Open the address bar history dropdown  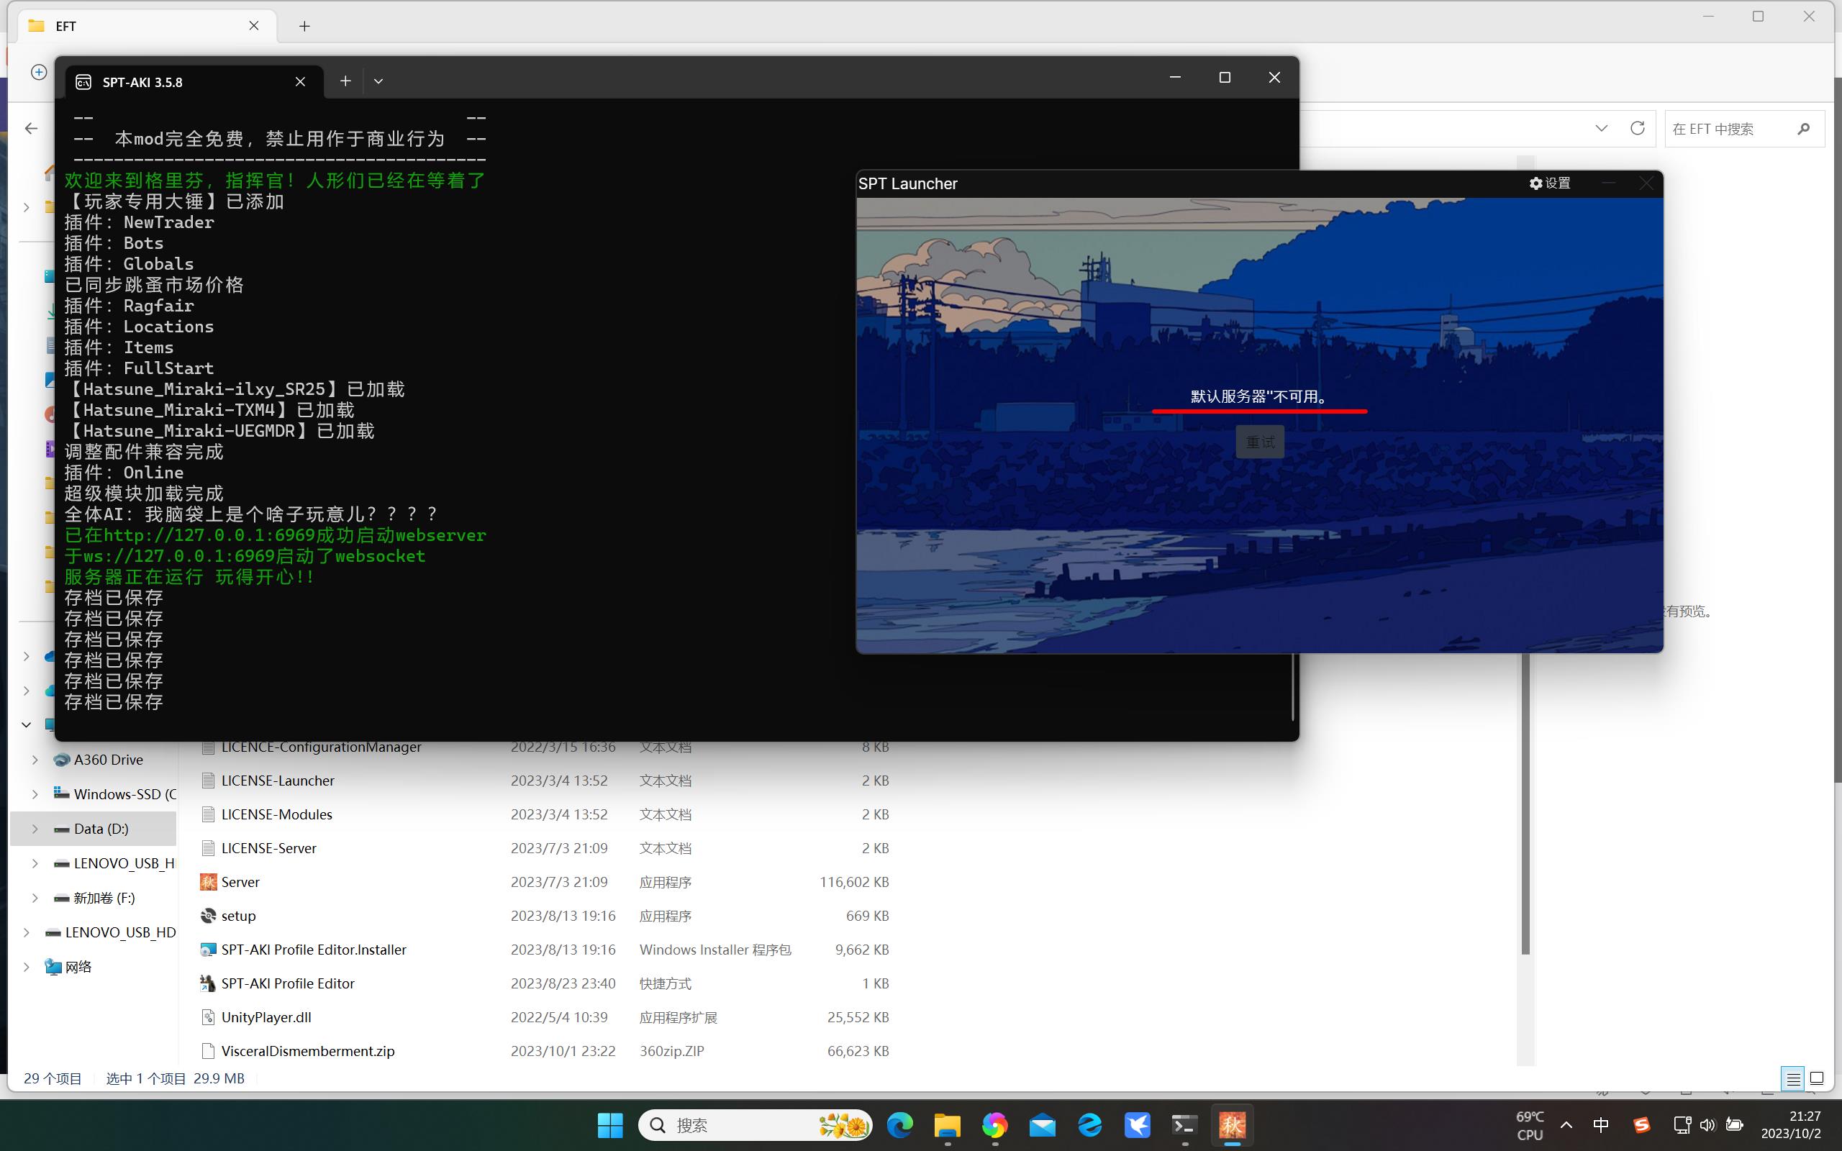[1602, 128]
